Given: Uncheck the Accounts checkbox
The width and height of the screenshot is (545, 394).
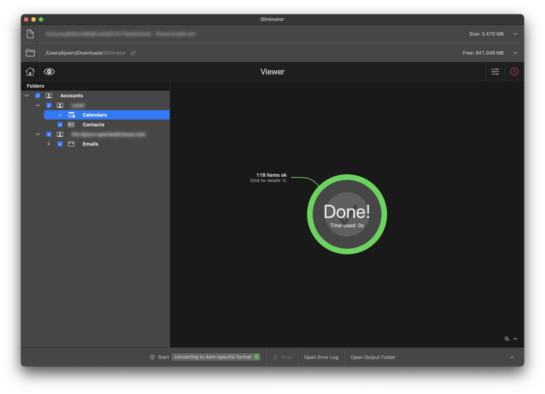Looking at the screenshot, I should (x=38, y=96).
